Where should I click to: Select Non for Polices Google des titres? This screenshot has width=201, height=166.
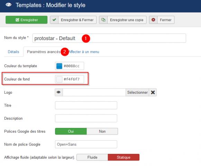click(102, 131)
